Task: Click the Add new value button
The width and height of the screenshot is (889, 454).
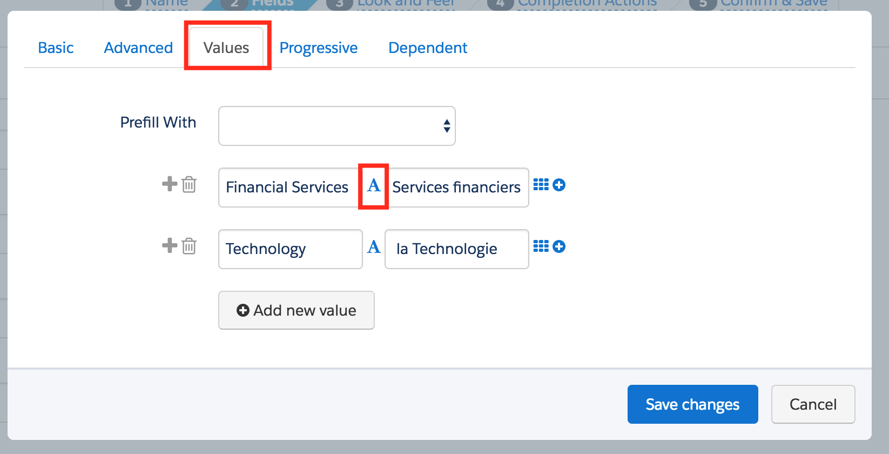Action: pos(296,310)
